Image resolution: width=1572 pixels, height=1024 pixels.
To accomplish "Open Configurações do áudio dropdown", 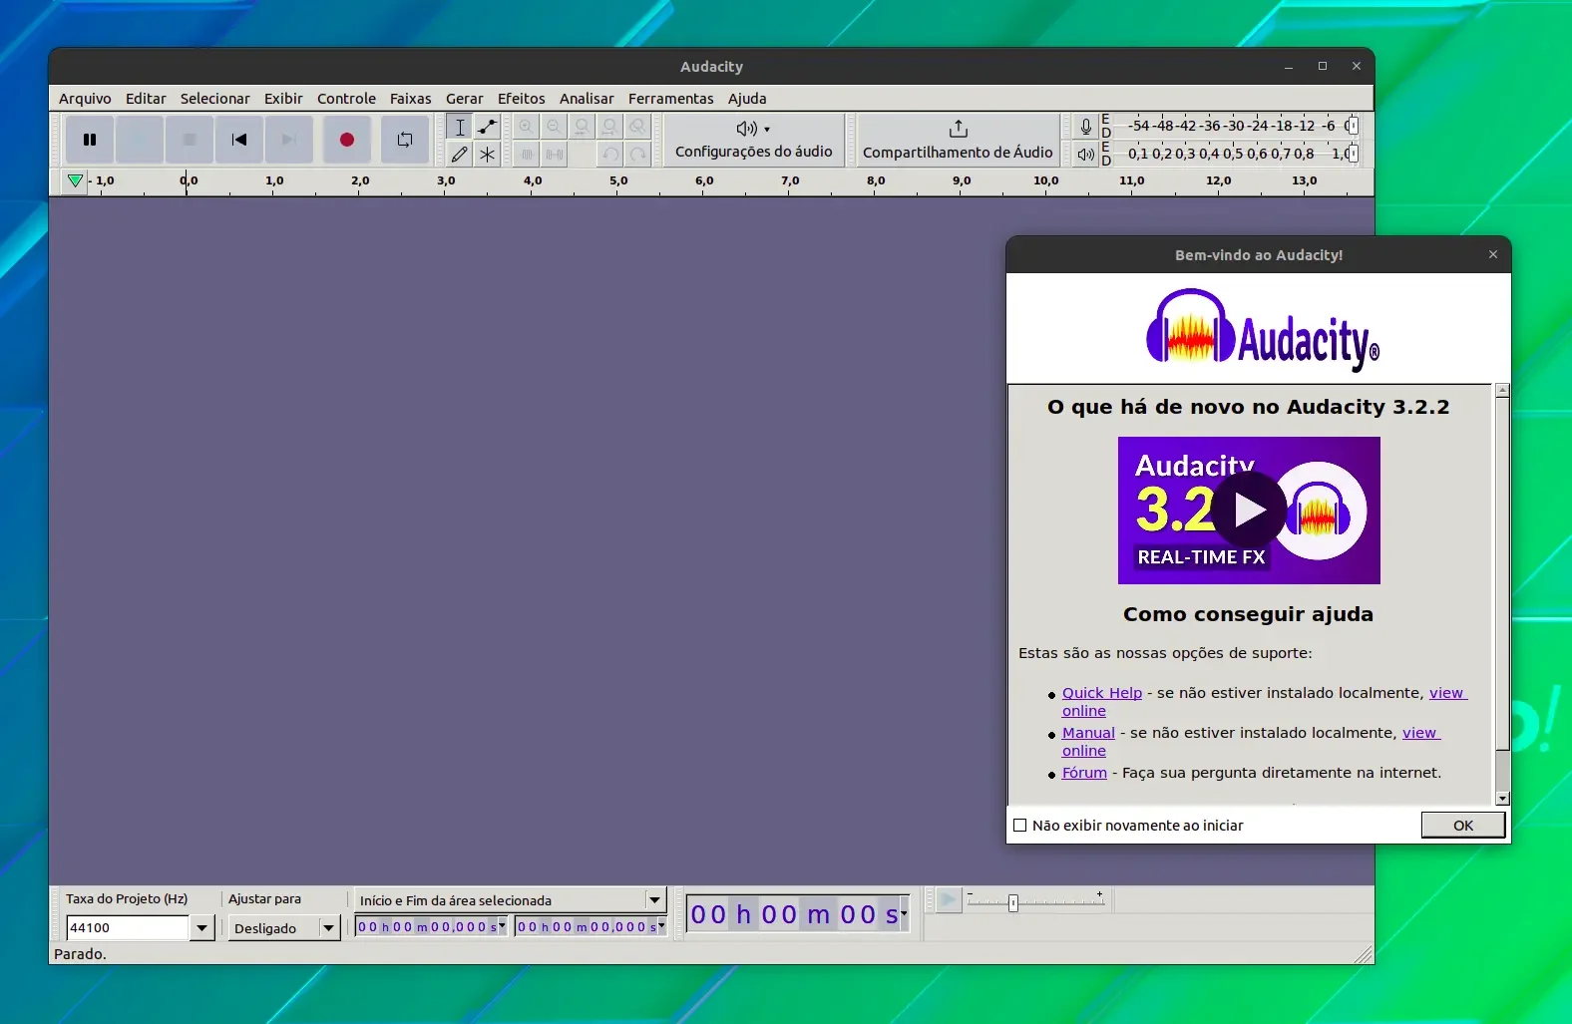I will click(753, 140).
